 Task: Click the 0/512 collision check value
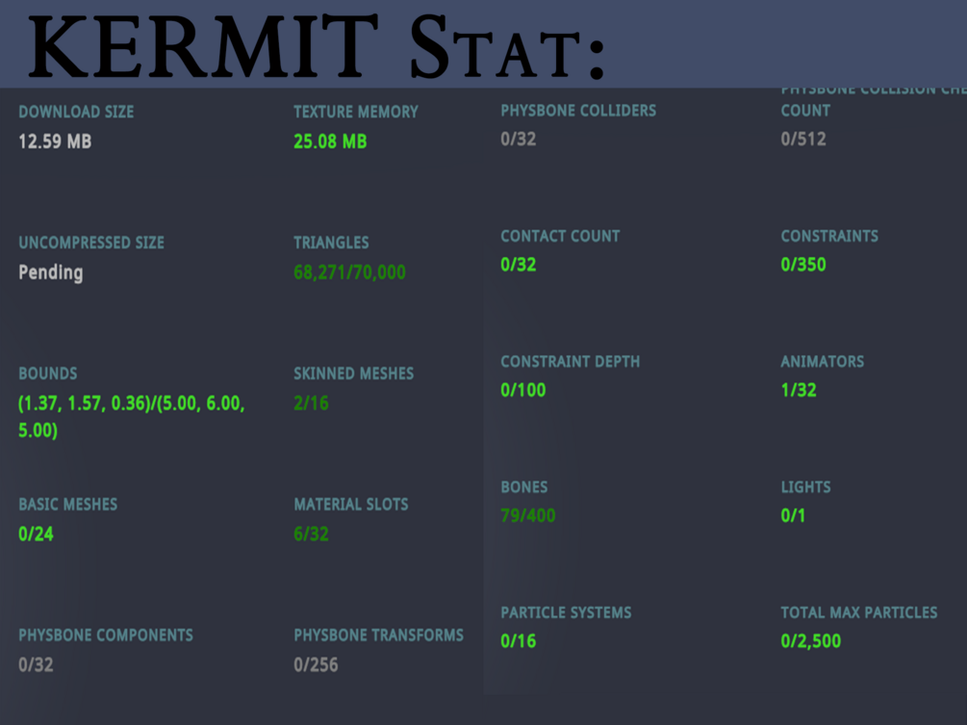coord(803,139)
